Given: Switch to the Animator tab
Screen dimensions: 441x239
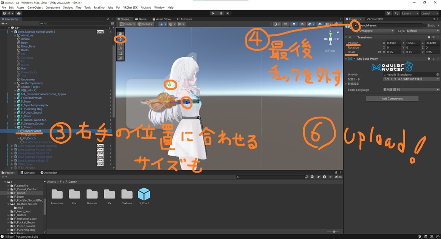Looking at the screenshot, I should pos(184,19).
